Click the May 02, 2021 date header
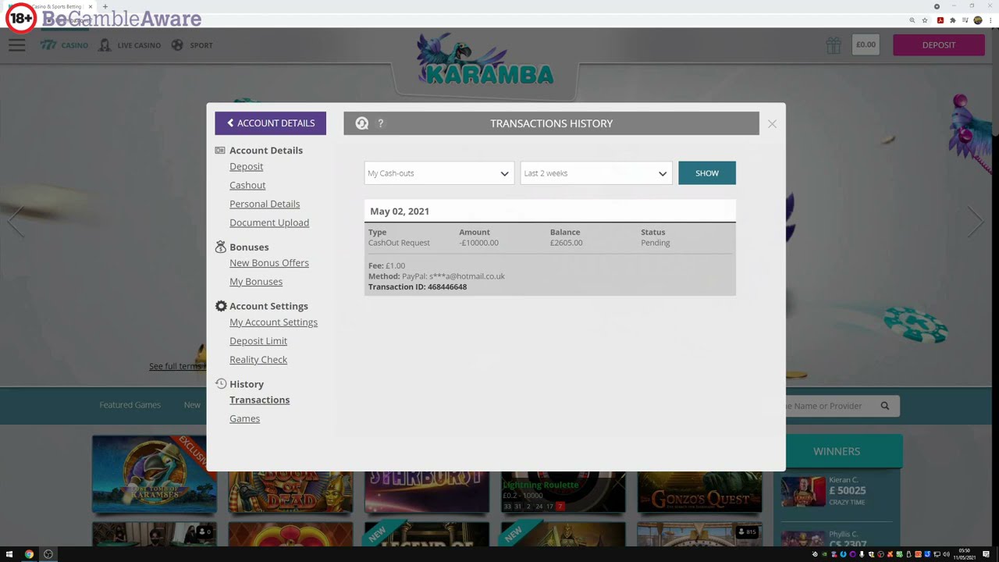Viewport: 999px width, 562px height. (x=400, y=211)
